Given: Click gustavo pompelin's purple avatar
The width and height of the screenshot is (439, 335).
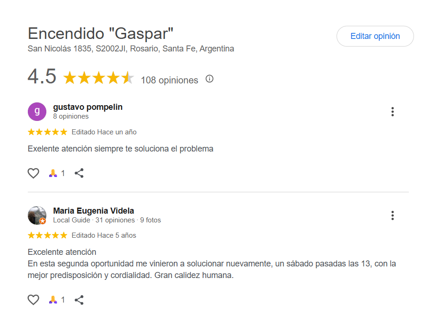Looking at the screenshot, I should 37,112.
